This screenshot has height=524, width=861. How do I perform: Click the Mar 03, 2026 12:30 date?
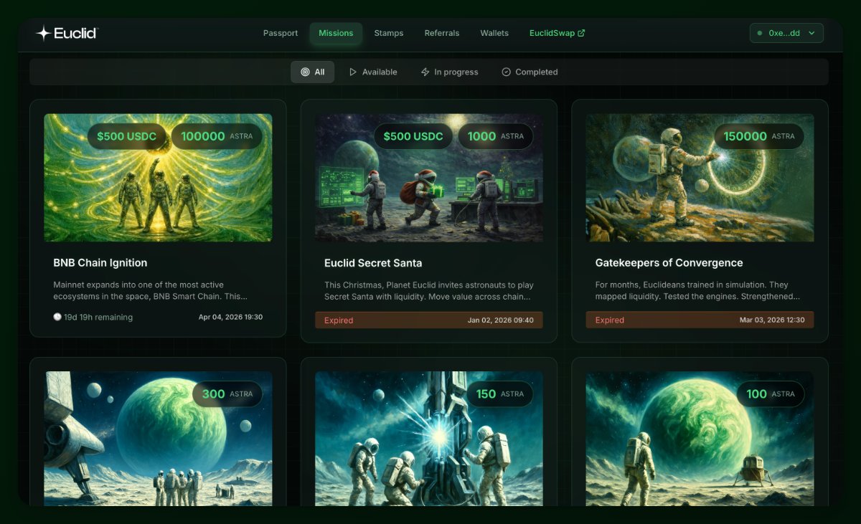(x=772, y=320)
